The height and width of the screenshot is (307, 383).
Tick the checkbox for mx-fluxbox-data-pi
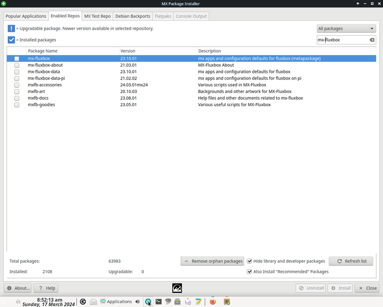tap(17, 79)
